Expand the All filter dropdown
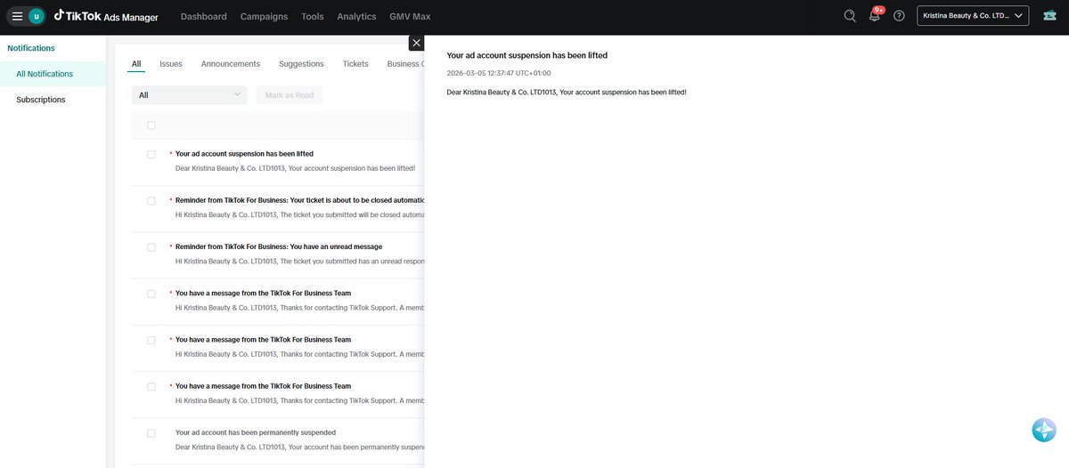The width and height of the screenshot is (1069, 468). [189, 95]
